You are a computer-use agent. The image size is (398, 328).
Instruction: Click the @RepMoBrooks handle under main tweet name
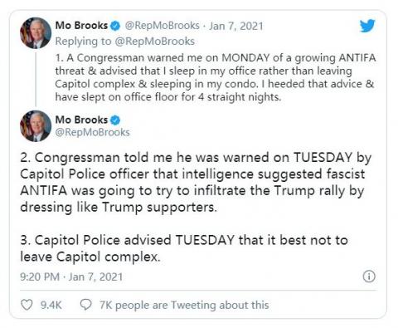(x=92, y=132)
